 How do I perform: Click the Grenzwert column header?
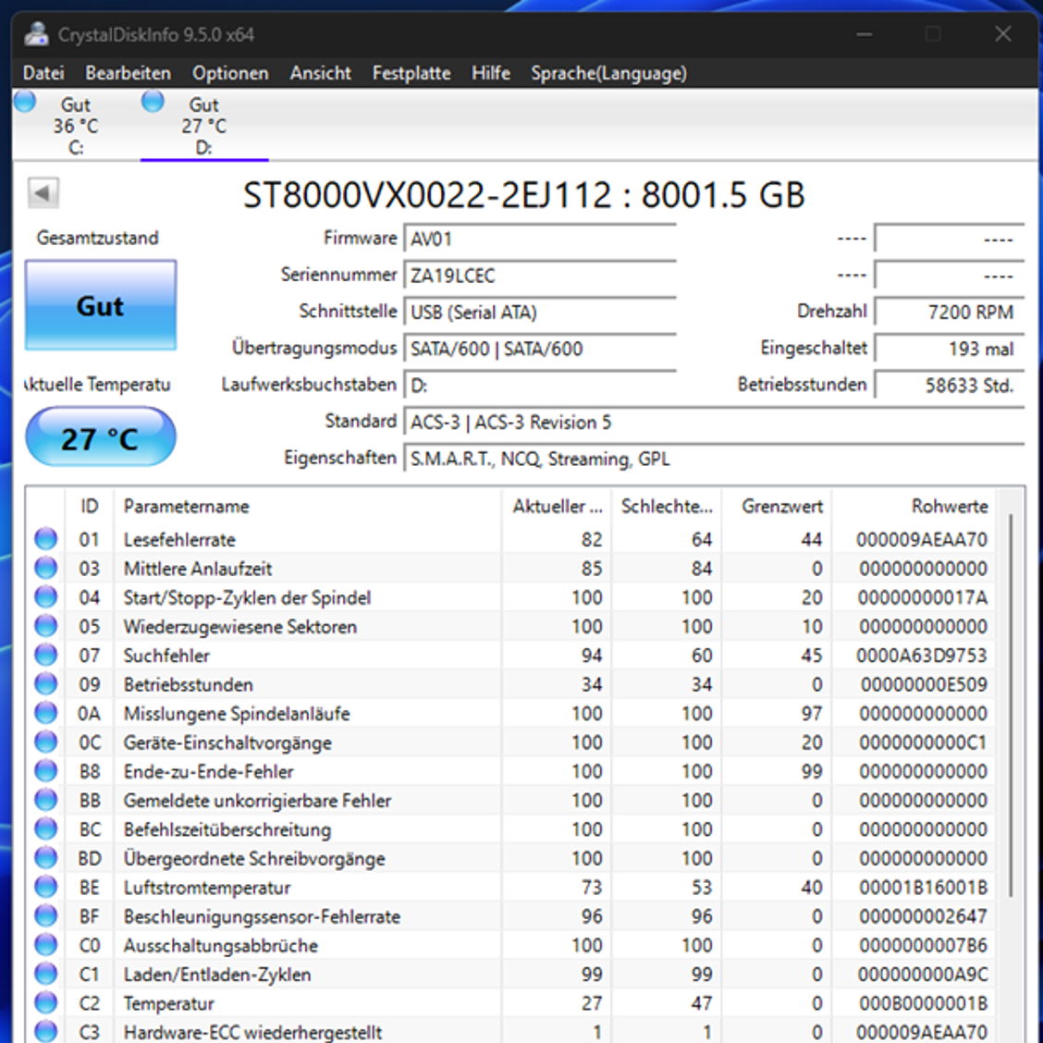point(777,506)
